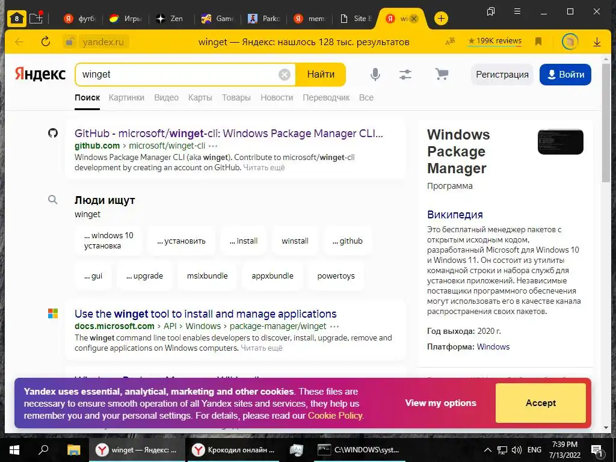Open the Википедия link in info panel

(455, 215)
